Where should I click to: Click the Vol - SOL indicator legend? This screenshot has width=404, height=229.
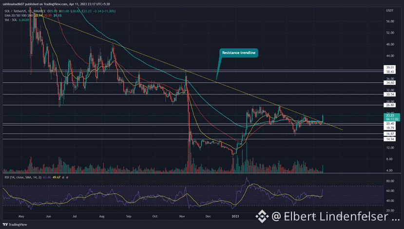11,20
